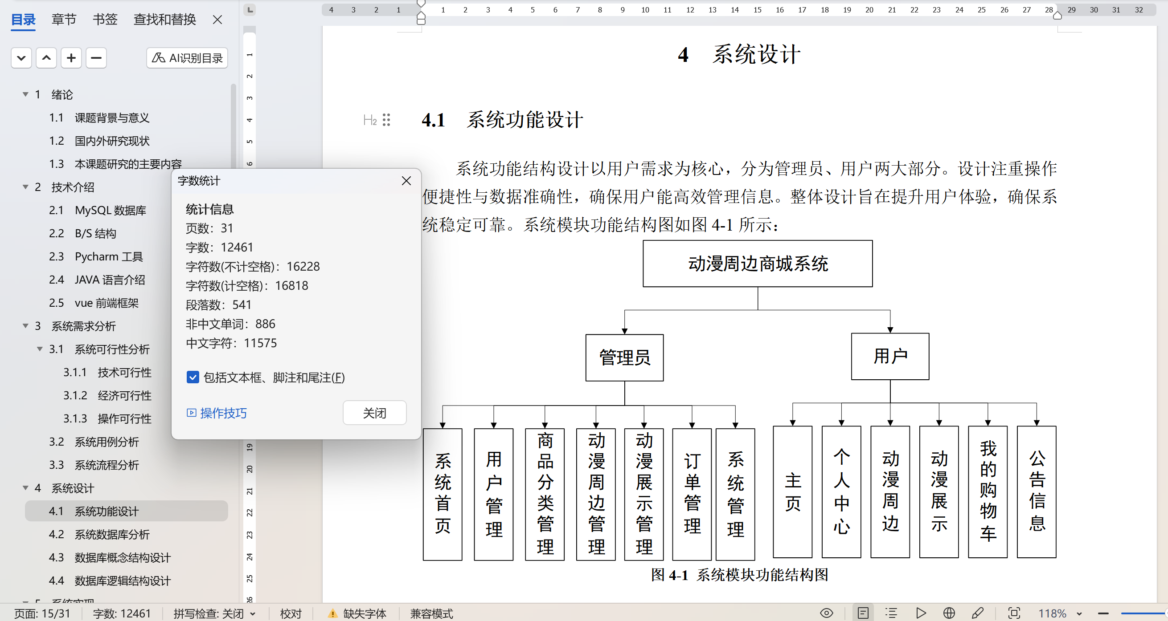This screenshot has width=1168, height=621.
Task: Click the six-dot paragraph handle beside heading 4.1
Action: pyautogui.click(x=386, y=120)
